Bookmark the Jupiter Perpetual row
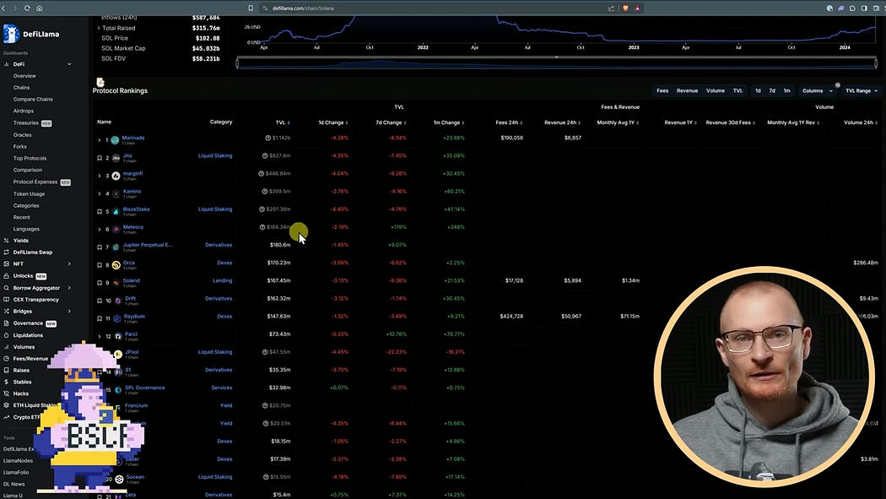Viewport: 886px width, 499px height. 100,247
